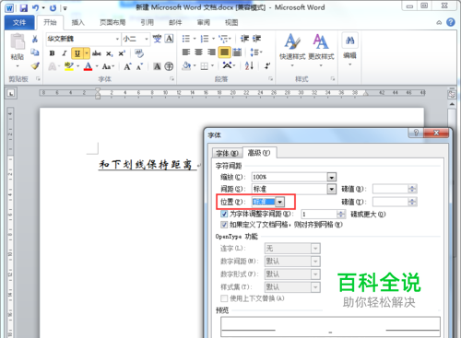
Task: Switch to the 页面布局 Page Layout tab
Action: point(112,22)
